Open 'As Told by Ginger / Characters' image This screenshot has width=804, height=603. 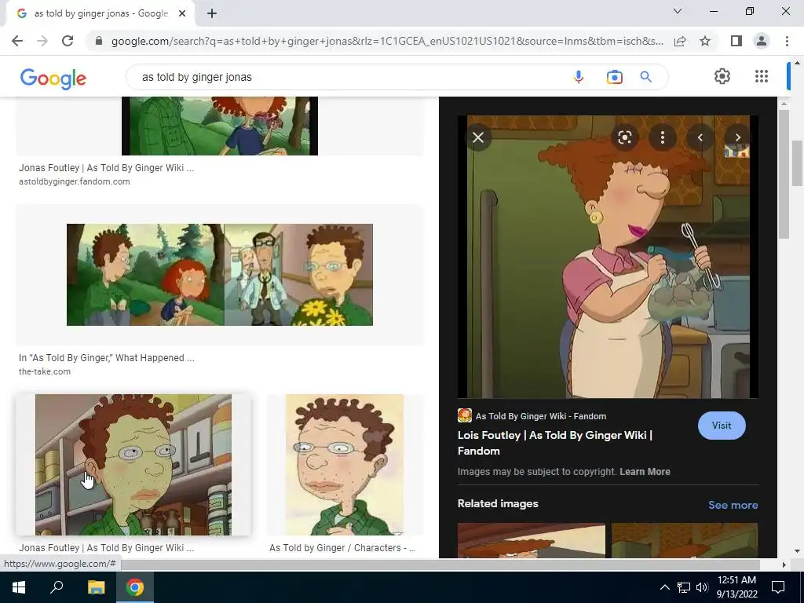pos(345,465)
